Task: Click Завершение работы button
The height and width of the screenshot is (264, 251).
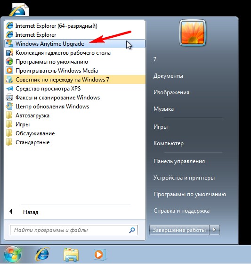Action: click(x=179, y=230)
